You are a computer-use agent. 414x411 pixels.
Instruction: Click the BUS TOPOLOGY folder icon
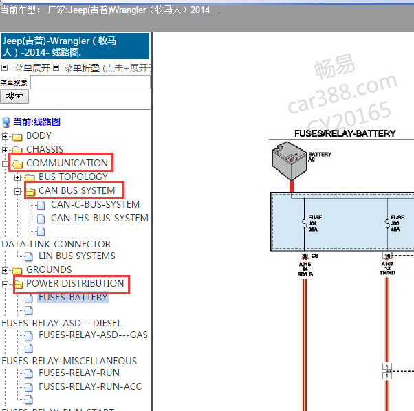click(30, 177)
